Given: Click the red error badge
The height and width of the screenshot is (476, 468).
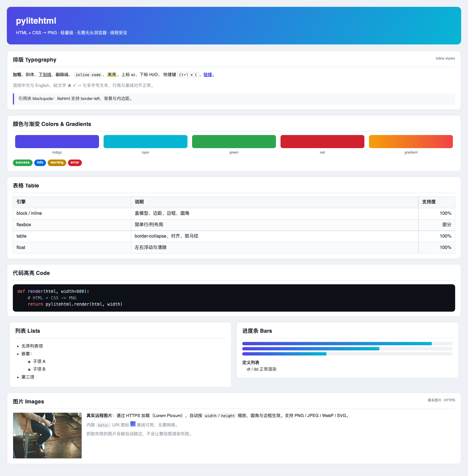Looking at the screenshot, I should tap(75, 163).
